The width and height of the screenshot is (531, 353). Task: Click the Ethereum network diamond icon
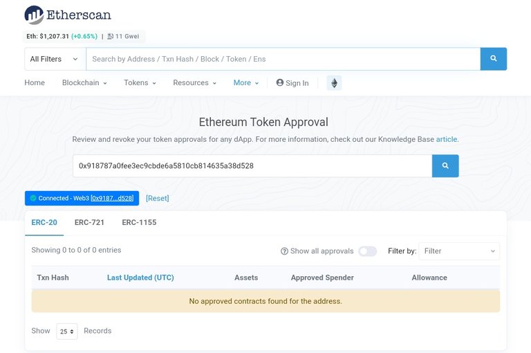point(334,83)
